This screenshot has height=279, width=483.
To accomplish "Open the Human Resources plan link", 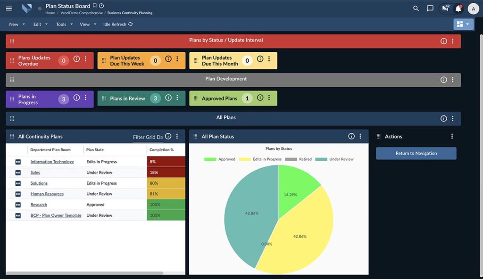I will tap(47, 194).
